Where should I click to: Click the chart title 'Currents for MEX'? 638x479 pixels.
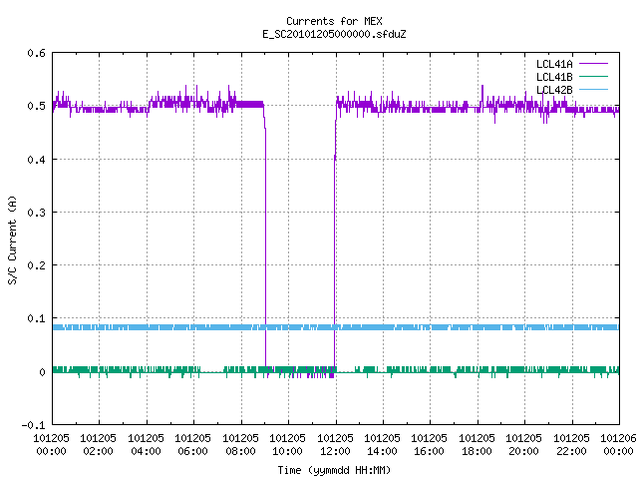click(334, 21)
